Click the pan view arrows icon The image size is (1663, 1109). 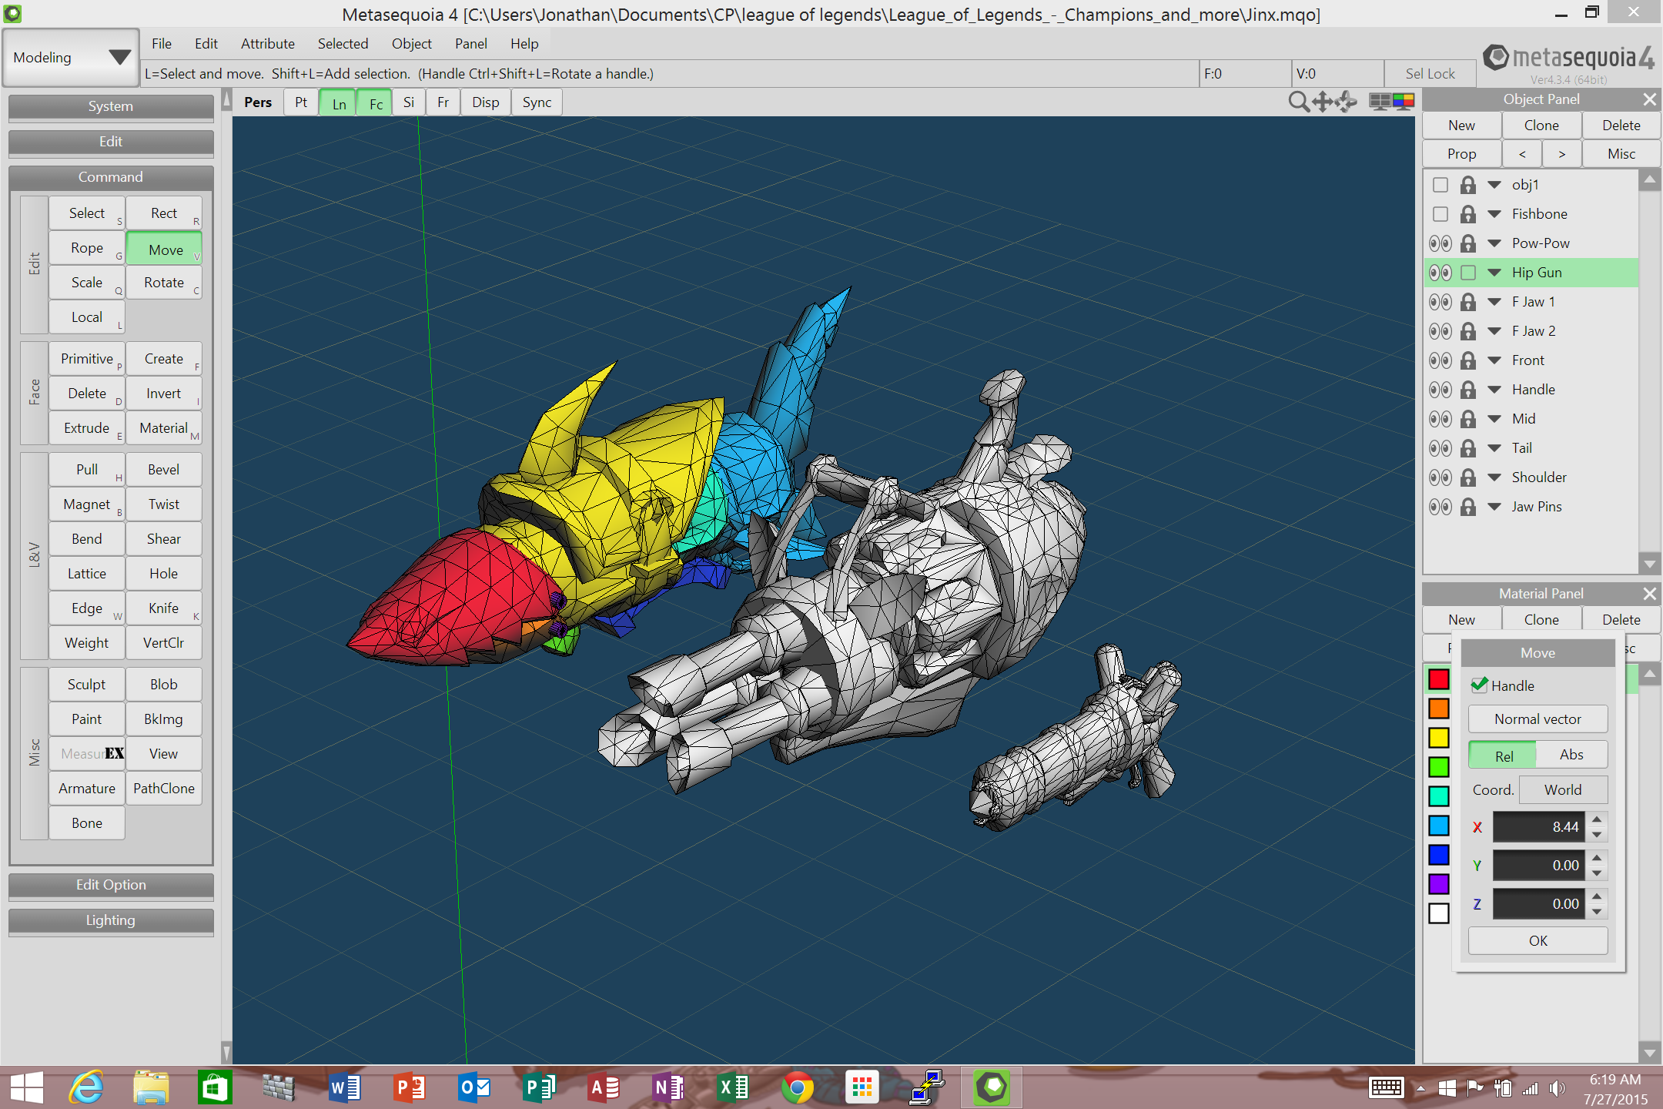click(x=1323, y=102)
